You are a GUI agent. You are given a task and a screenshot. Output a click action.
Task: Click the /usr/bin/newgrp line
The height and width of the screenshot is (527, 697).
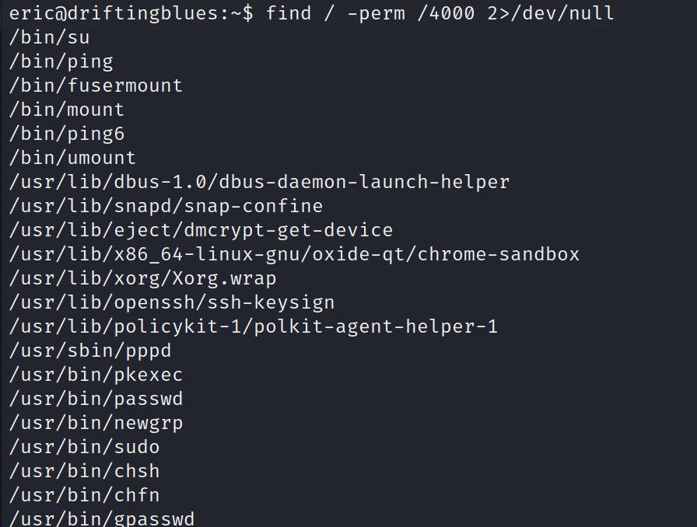pos(96,423)
